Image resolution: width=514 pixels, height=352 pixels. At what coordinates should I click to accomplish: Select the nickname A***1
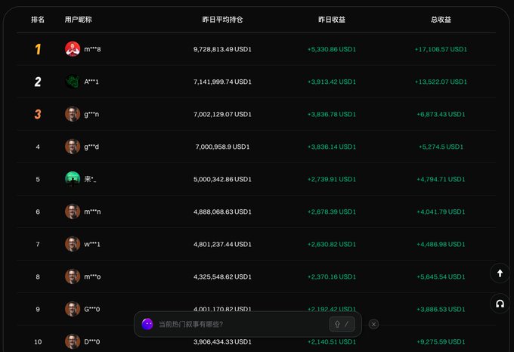click(x=91, y=82)
